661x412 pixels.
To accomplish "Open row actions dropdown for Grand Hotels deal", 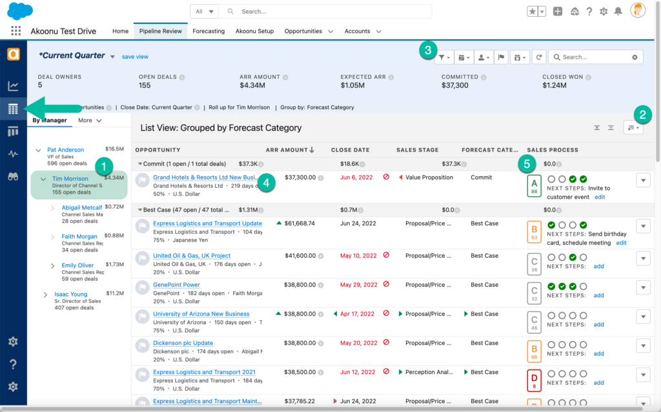I will [x=642, y=180].
